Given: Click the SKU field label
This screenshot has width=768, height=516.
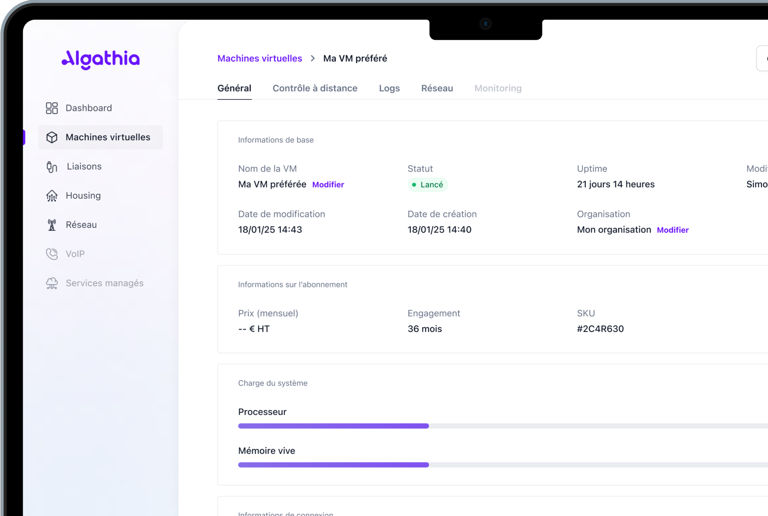Looking at the screenshot, I should (586, 313).
